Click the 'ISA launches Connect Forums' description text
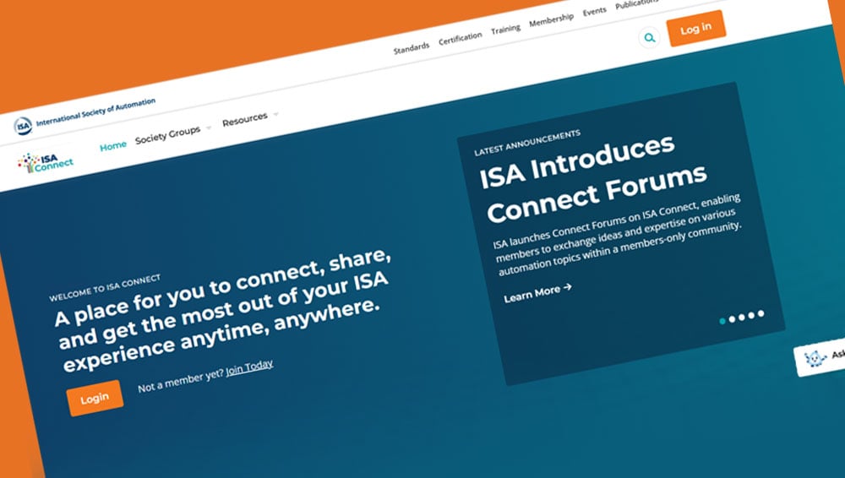Screen dimensions: 845x478 tap(618, 235)
